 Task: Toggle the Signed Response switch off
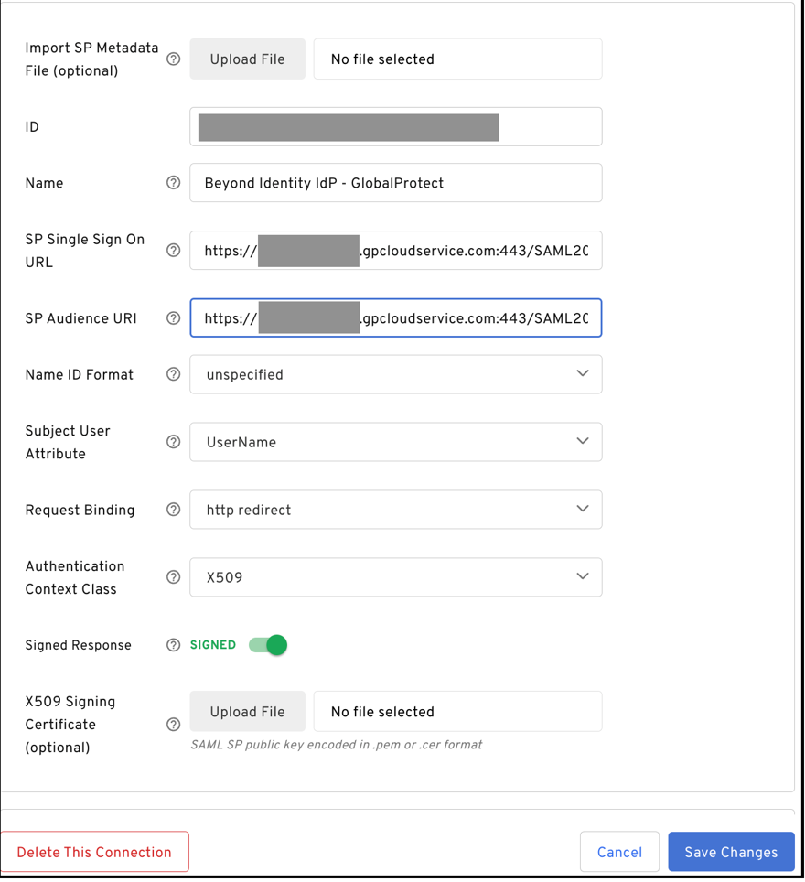(269, 645)
